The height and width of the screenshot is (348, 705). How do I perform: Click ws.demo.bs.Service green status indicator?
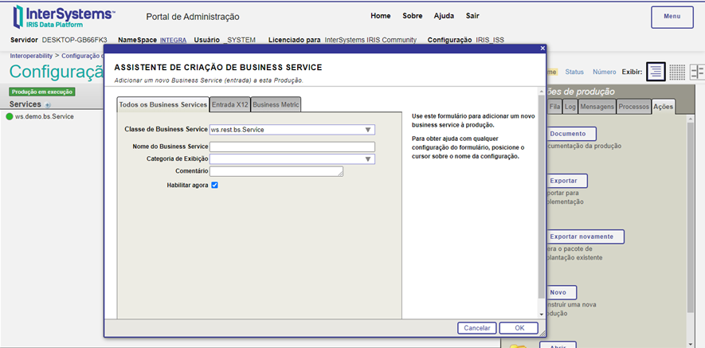click(10, 117)
